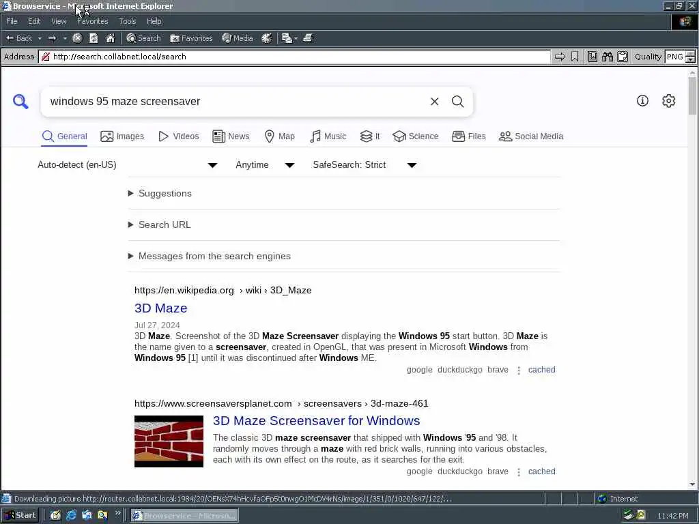Open the Help menu
This screenshot has height=524, width=699.
[154, 21]
